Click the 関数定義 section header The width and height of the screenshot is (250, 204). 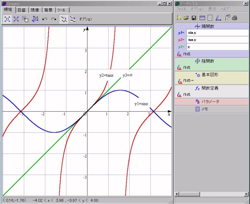tap(212, 88)
